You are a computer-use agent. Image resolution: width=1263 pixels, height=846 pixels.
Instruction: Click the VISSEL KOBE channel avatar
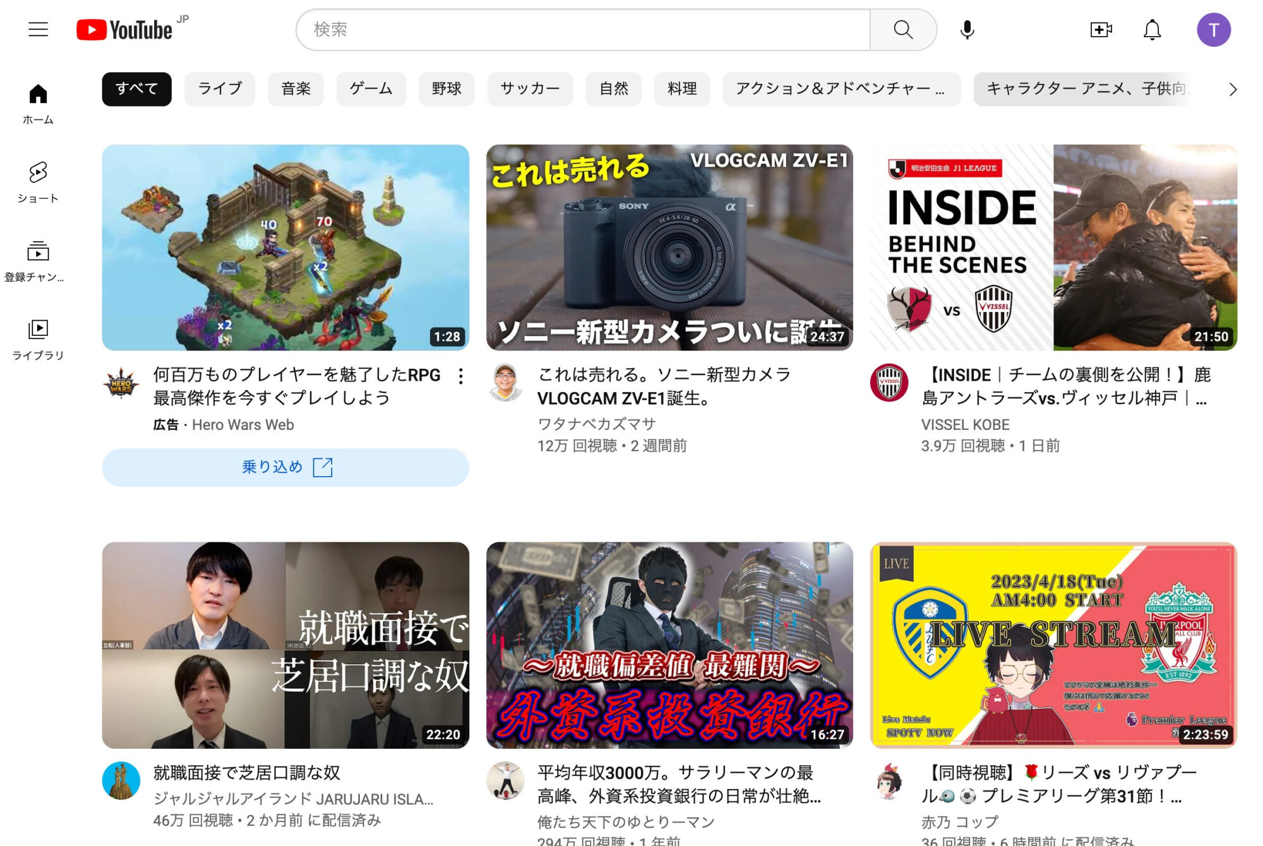point(889,382)
